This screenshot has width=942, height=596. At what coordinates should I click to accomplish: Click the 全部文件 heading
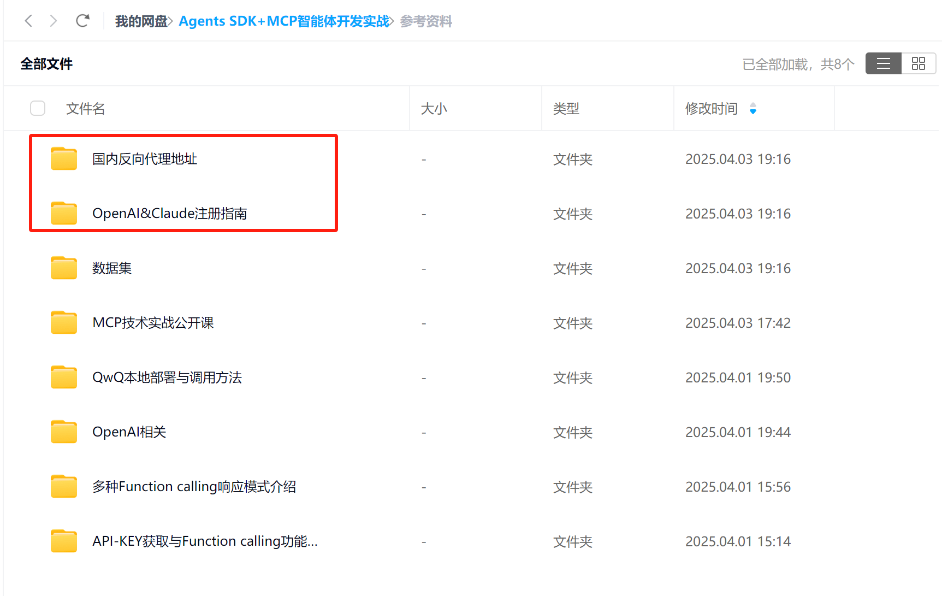(46, 64)
